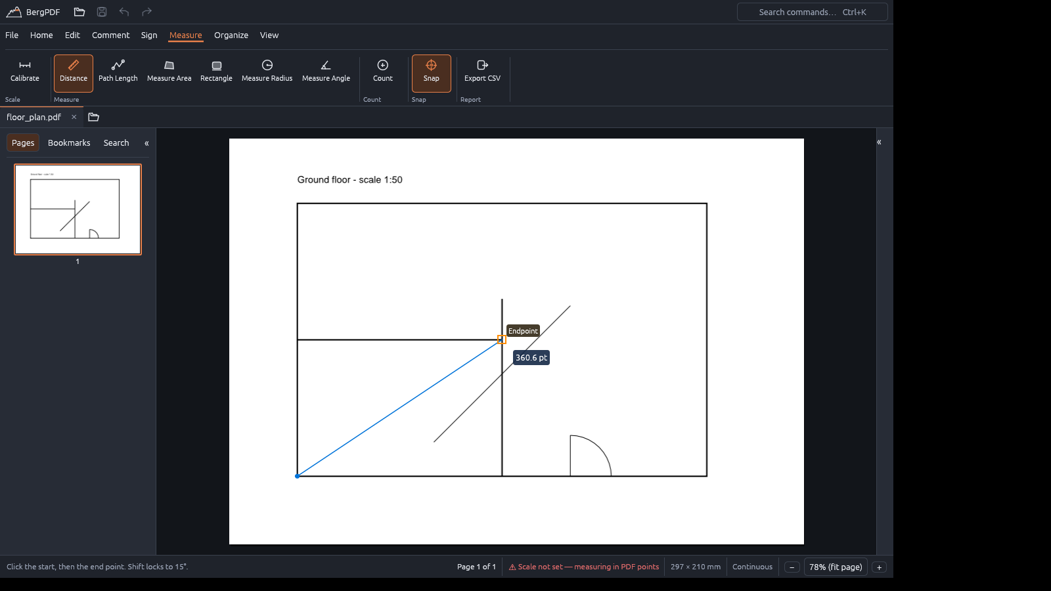1051x591 pixels.
Task: Go to the Comment ribbon tab
Action: coord(111,35)
